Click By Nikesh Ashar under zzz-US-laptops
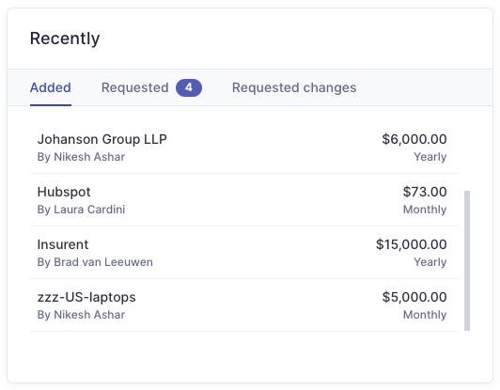 [x=81, y=315]
